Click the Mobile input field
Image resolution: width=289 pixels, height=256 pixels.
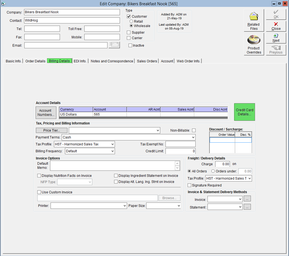[102, 37]
